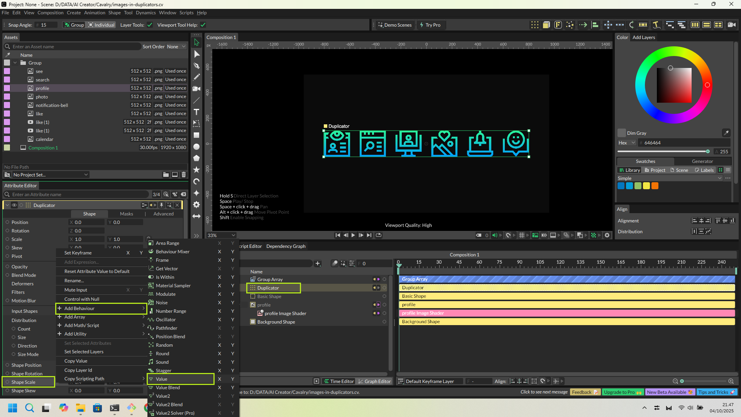Collapse the Group folder in Assets
741x417 pixels.
pos(15,63)
